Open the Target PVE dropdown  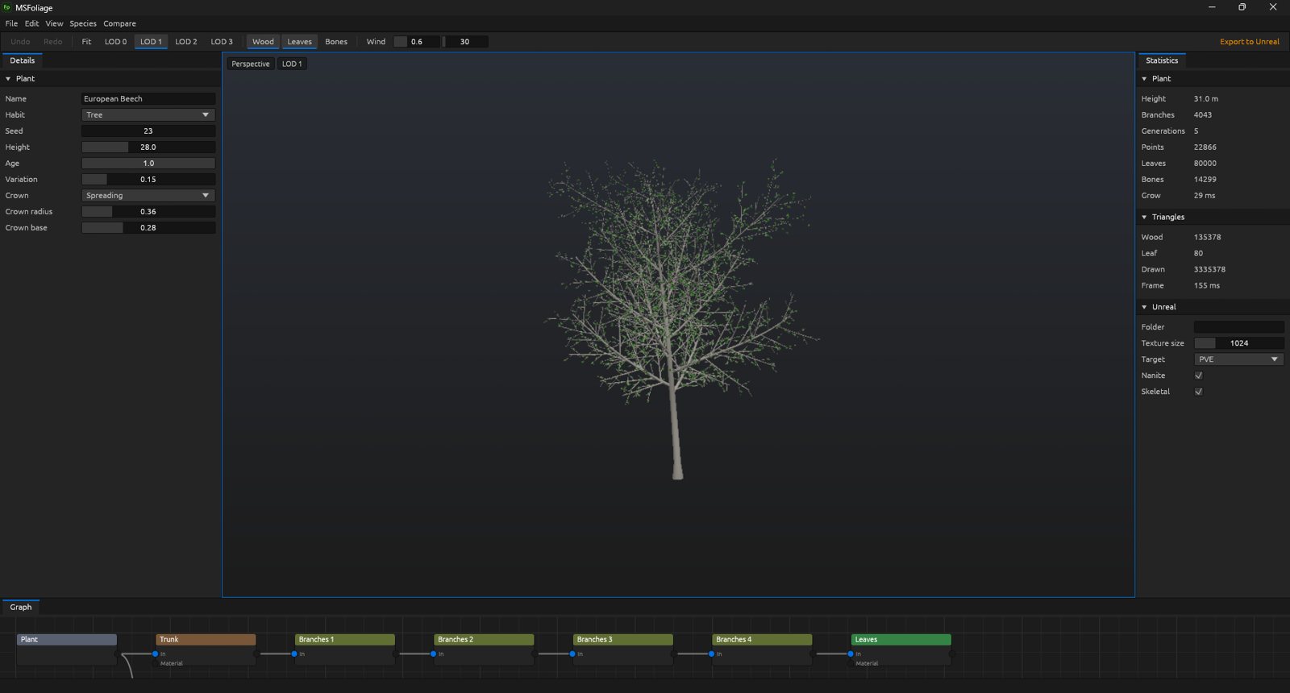[x=1238, y=359]
